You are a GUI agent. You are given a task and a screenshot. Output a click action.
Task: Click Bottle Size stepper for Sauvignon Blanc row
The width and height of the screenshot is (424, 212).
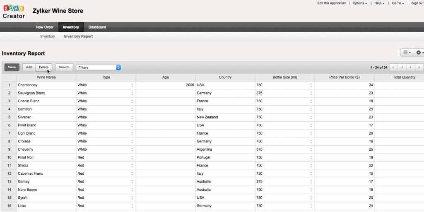(x=311, y=93)
